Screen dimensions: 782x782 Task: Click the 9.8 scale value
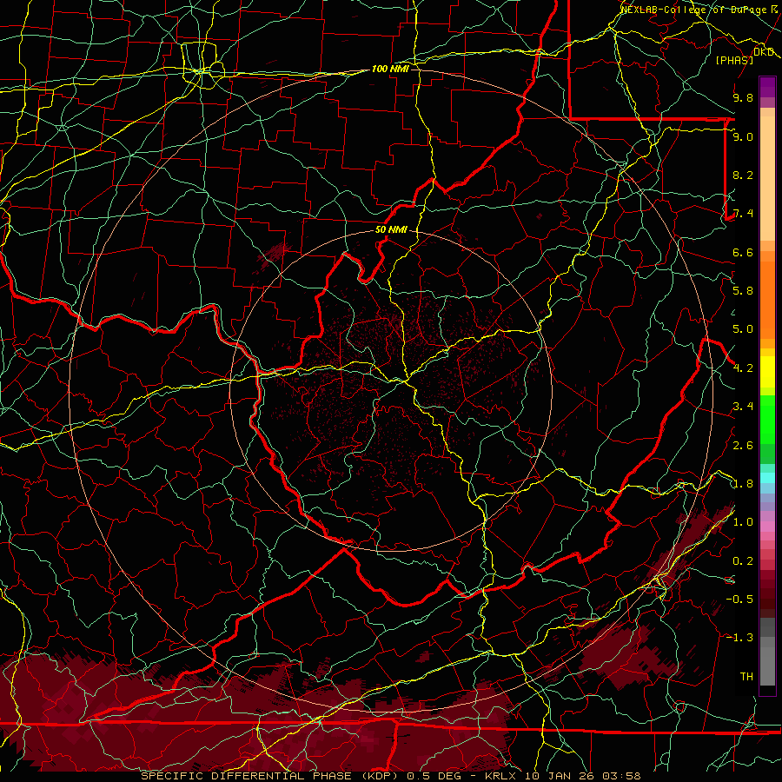(743, 97)
